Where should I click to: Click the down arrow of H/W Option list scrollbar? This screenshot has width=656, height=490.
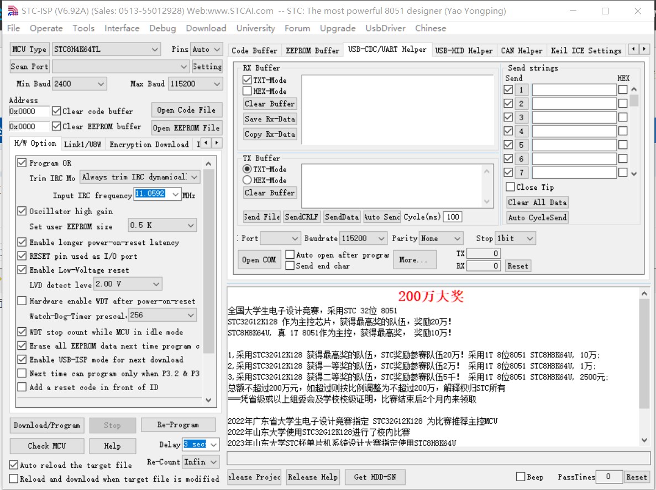208,400
